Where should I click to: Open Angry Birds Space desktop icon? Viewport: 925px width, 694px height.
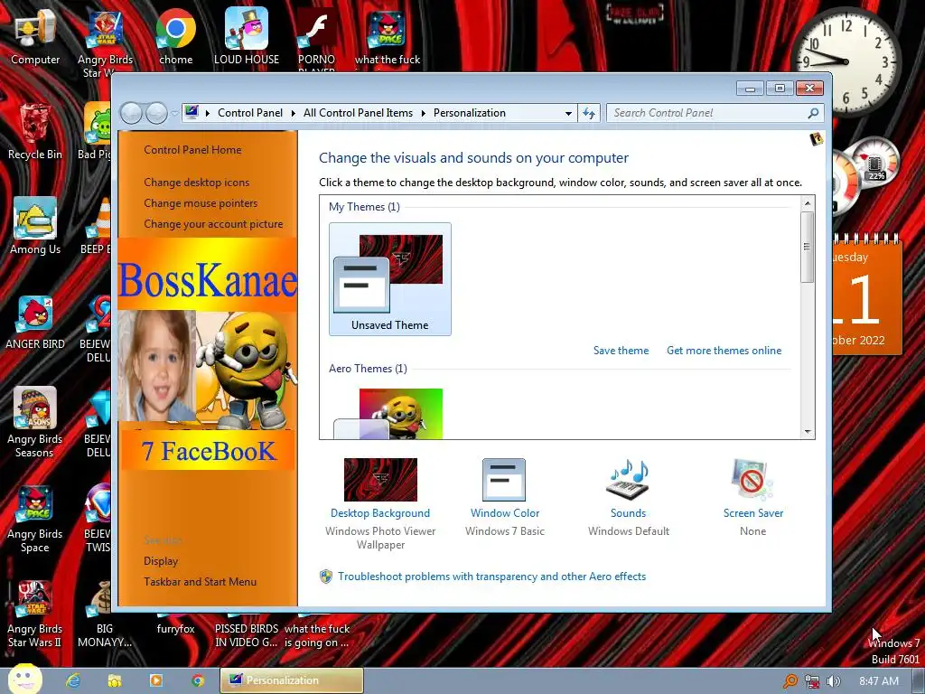pyautogui.click(x=35, y=518)
